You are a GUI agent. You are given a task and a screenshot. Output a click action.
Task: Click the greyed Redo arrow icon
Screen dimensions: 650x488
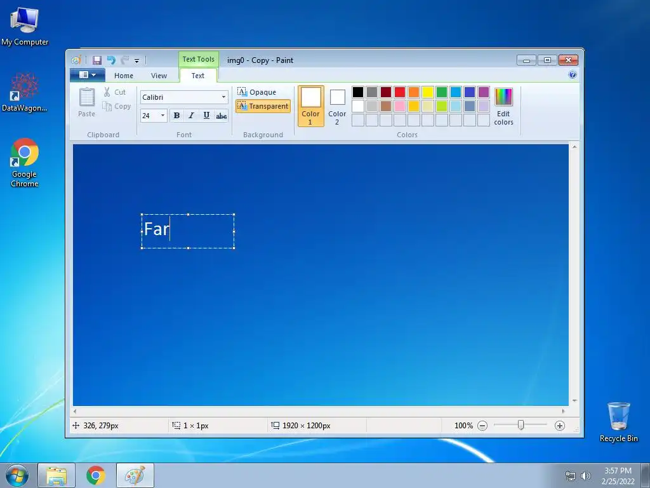(x=125, y=60)
